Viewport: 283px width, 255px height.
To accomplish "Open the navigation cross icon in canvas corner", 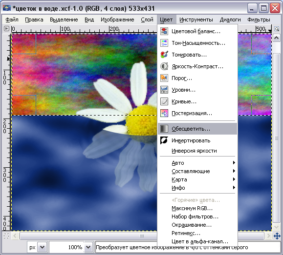I will pyautogui.click(x=277, y=235).
